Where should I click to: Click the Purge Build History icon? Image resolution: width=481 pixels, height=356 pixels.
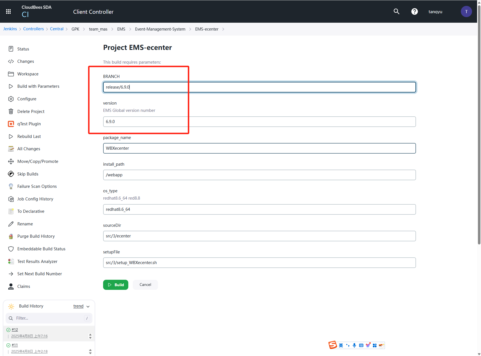pyautogui.click(x=11, y=236)
